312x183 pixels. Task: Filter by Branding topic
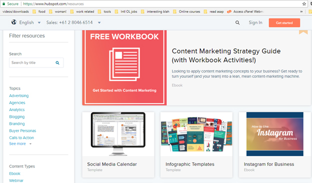(x=17, y=123)
